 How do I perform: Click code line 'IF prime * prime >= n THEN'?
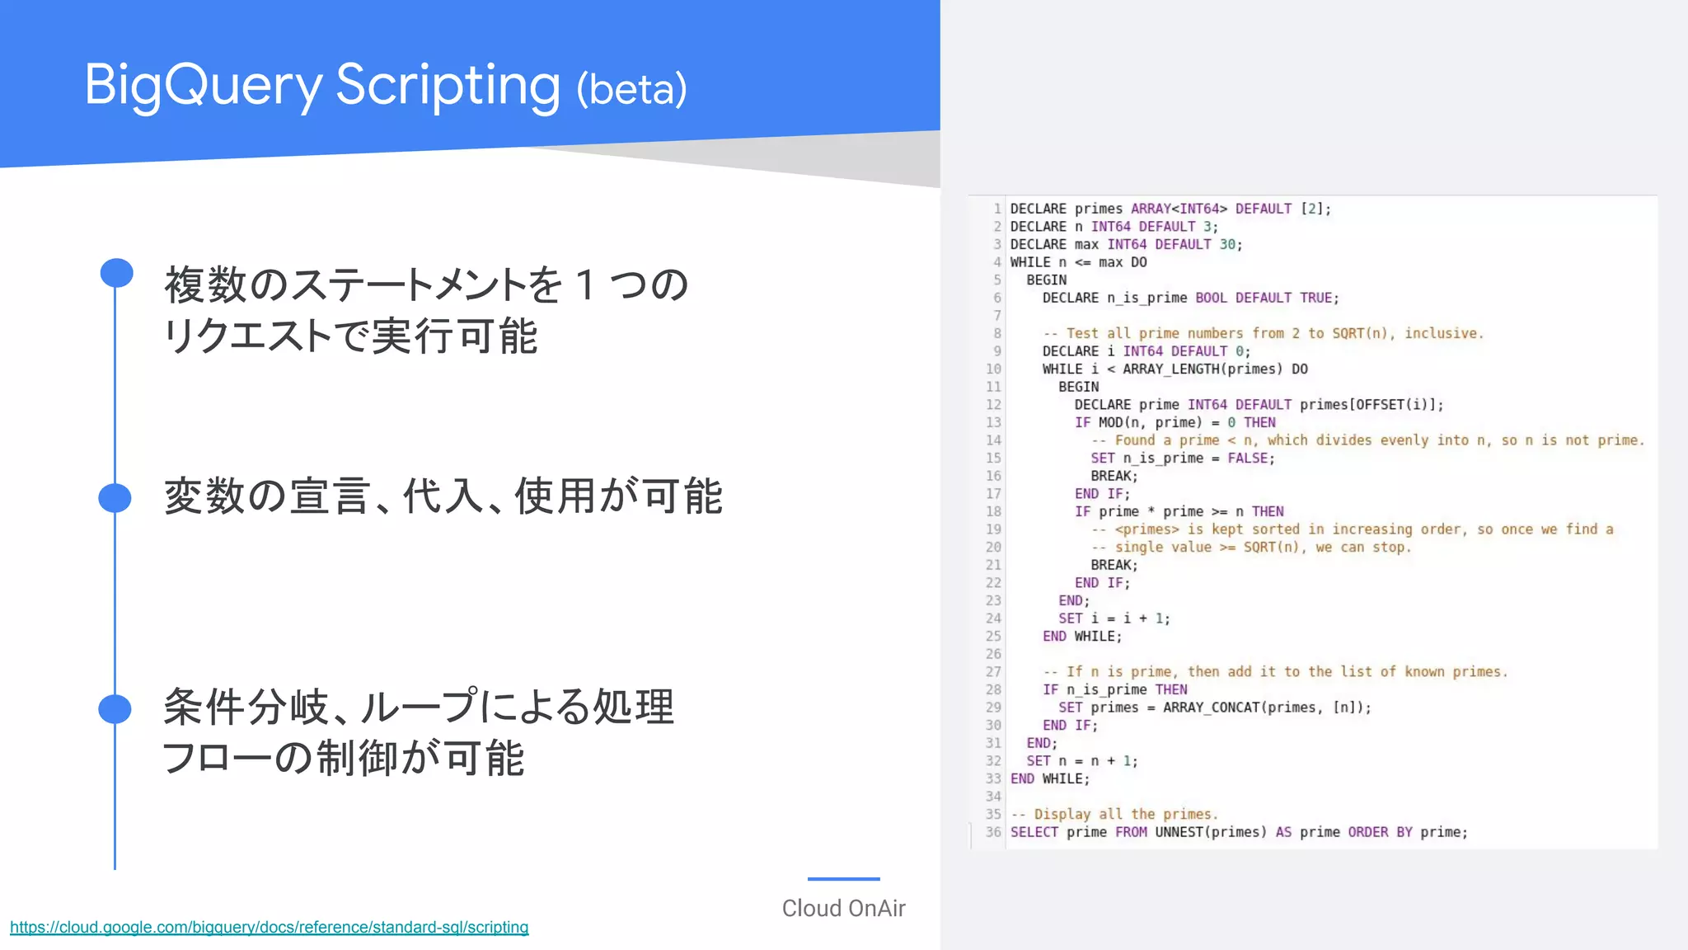click(x=1179, y=511)
